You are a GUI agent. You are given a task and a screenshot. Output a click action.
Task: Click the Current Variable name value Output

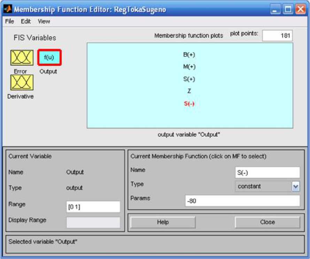75,172
